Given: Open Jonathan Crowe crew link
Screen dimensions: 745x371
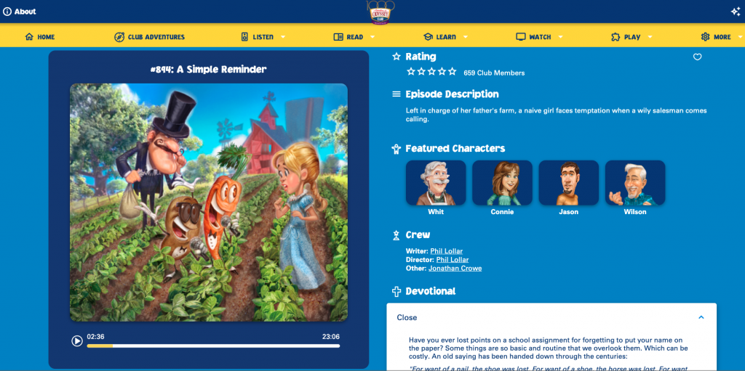Looking at the screenshot, I should [x=455, y=268].
